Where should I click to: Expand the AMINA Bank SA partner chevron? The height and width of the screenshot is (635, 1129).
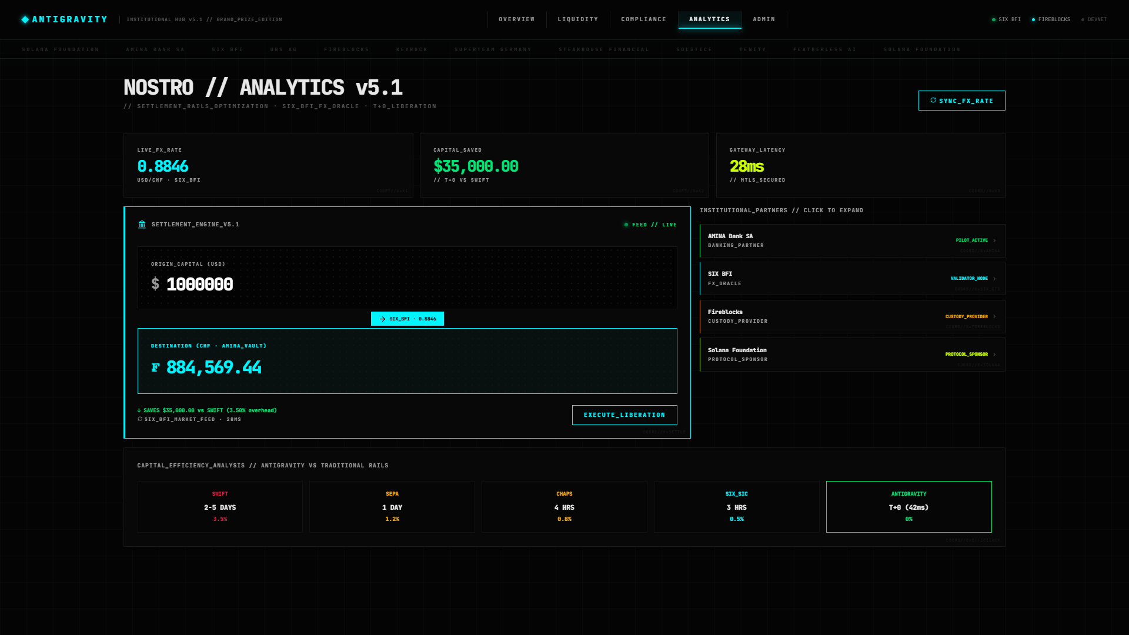[x=994, y=240]
